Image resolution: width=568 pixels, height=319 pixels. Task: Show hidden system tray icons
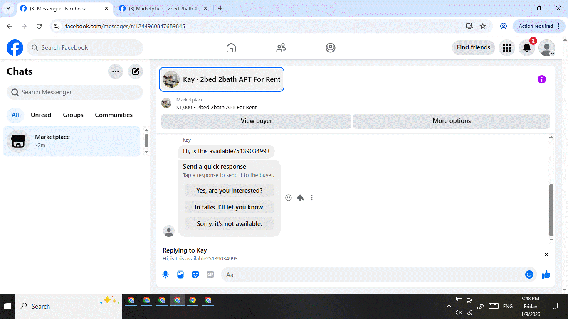(449, 306)
